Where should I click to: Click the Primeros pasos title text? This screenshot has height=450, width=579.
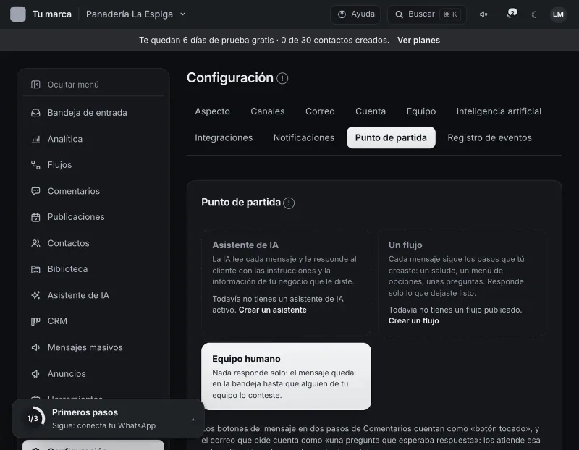(x=85, y=412)
